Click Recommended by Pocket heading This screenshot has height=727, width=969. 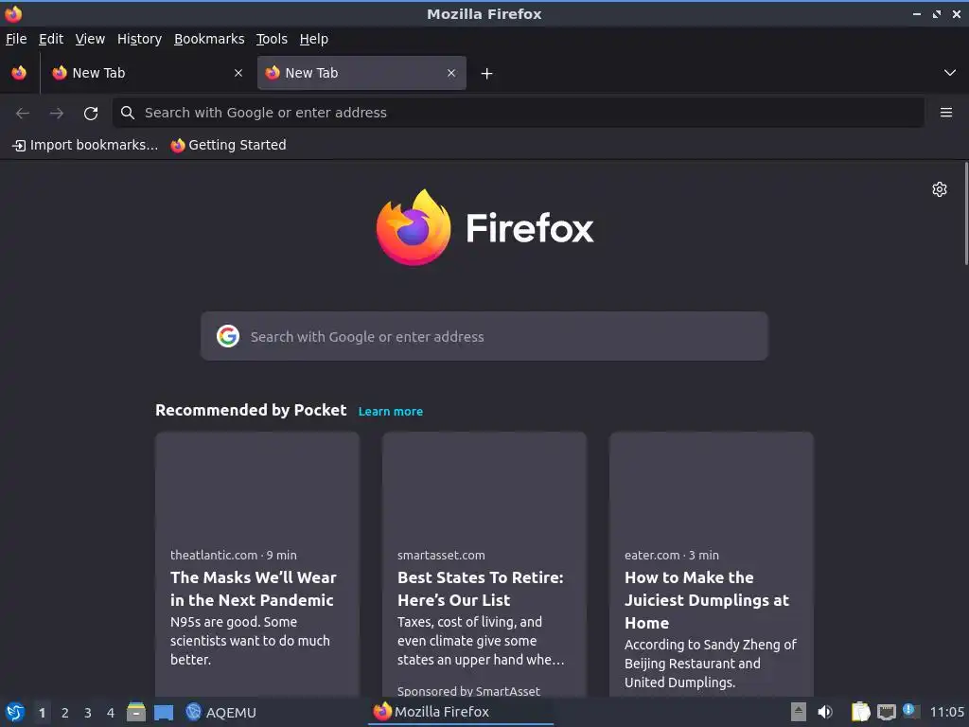tap(251, 411)
